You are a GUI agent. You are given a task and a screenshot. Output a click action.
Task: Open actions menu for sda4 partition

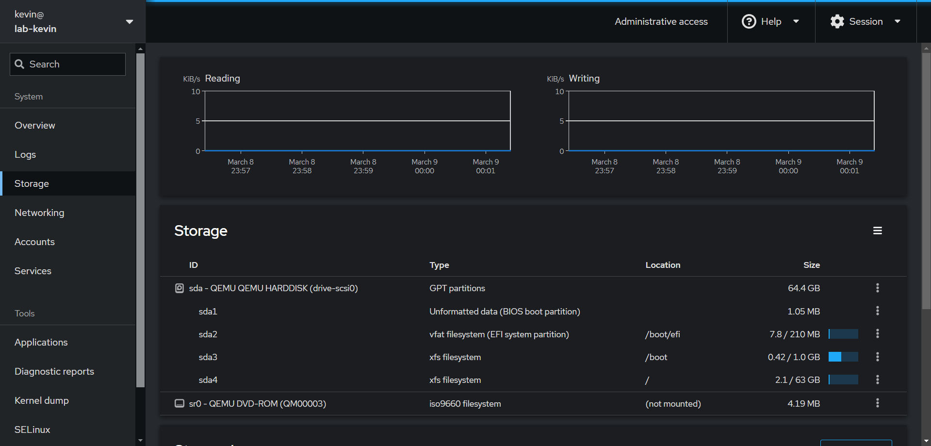click(877, 380)
